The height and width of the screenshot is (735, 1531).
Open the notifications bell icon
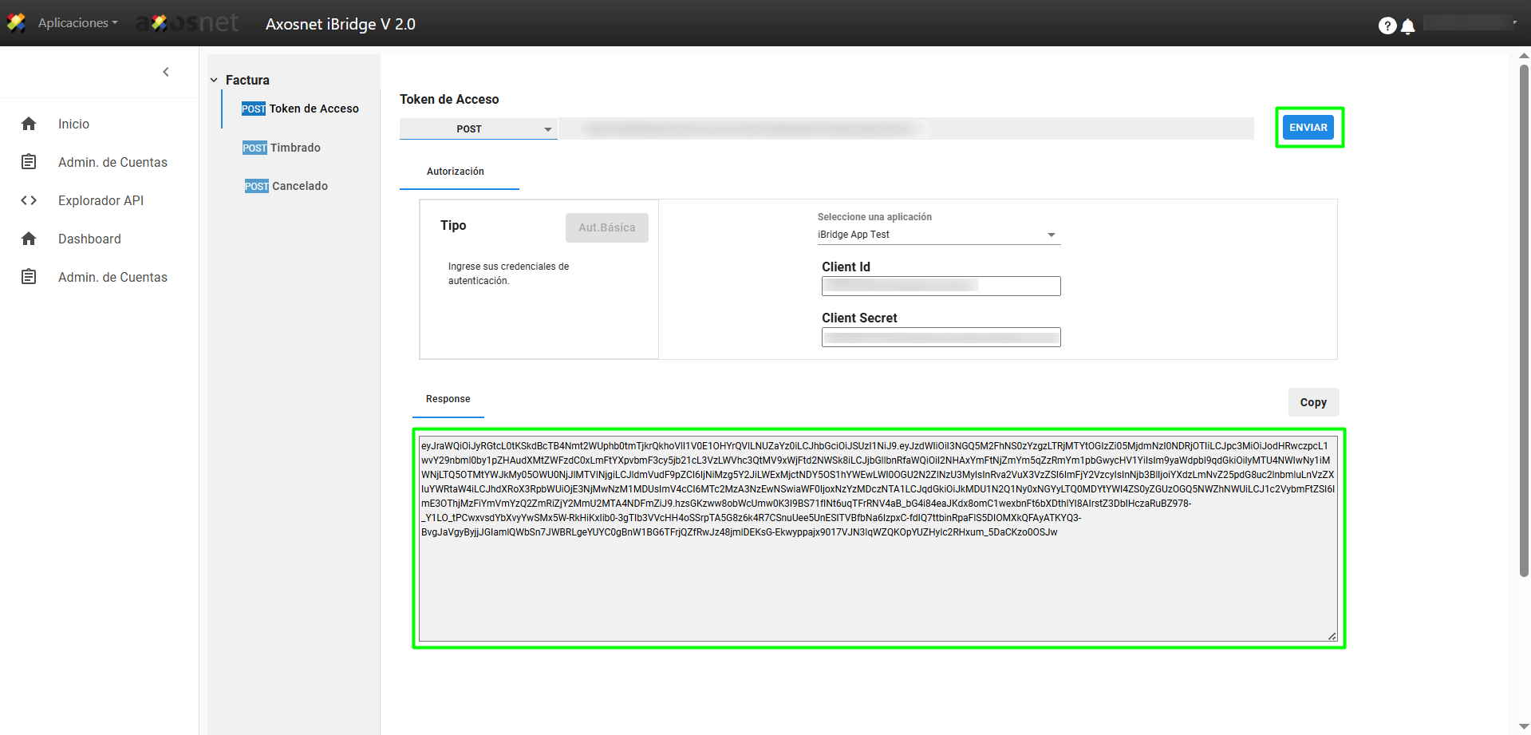pos(1408,26)
